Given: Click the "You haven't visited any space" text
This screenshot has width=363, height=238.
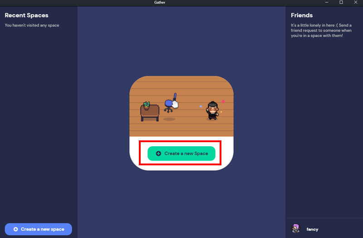Looking at the screenshot, I should [x=32, y=25].
